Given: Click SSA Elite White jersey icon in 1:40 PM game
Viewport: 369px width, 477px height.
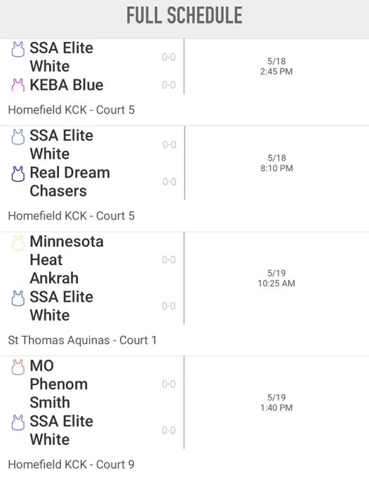Looking at the screenshot, I should tap(18, 422).
